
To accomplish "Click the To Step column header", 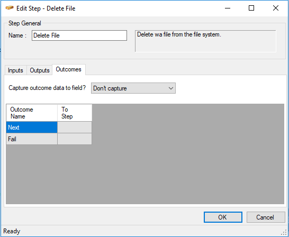I will click(75, 113).
